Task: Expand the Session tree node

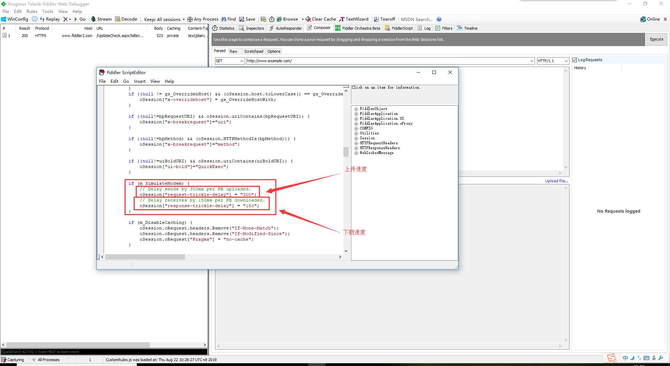Action: (x=356, y=138)
